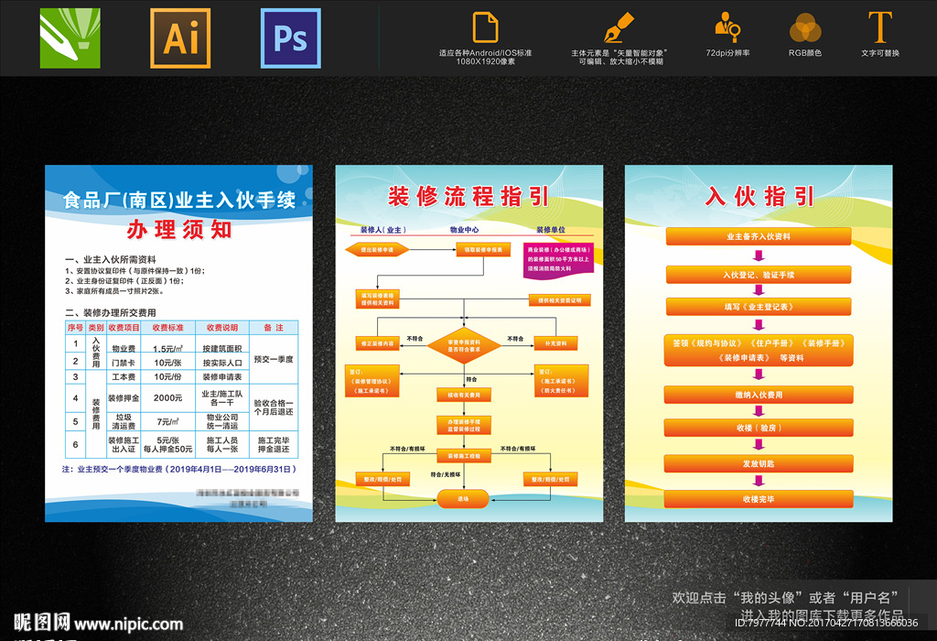The image size is (937, 641).
Task: Click the purple '商业装修' note box
Action: (559, 259)
